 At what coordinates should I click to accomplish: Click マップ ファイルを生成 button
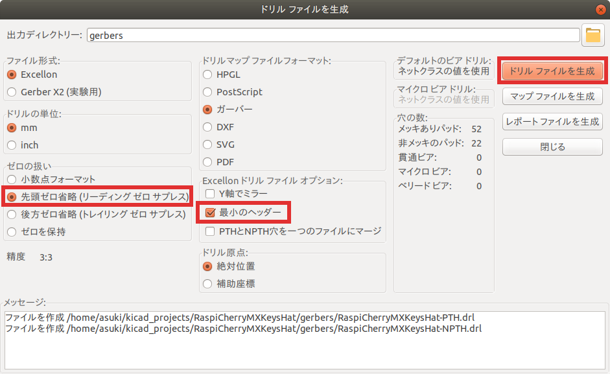coord(552,96)
